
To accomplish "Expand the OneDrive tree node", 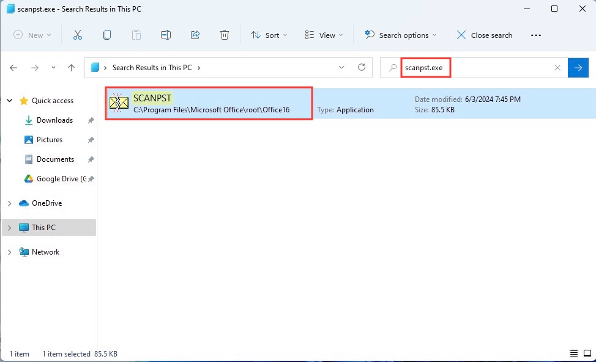I will tap(10, 203).
